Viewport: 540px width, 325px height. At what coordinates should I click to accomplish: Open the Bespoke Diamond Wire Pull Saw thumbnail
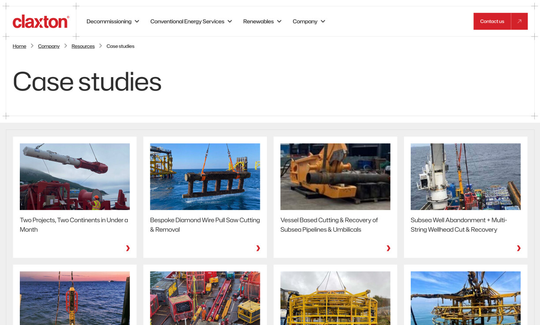[x=205, y=176]
